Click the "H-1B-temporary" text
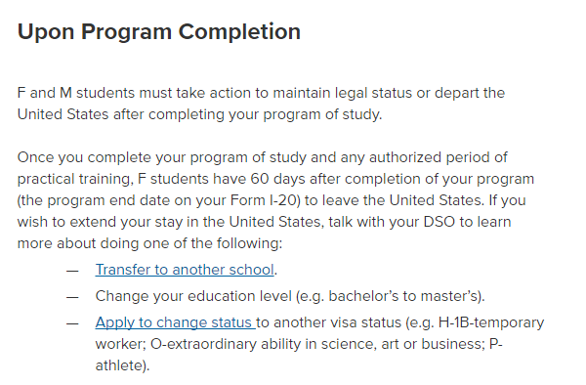586x385 pixels. [491, 322]
